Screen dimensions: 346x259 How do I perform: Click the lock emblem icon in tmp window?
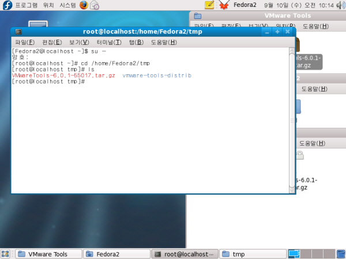300,155
